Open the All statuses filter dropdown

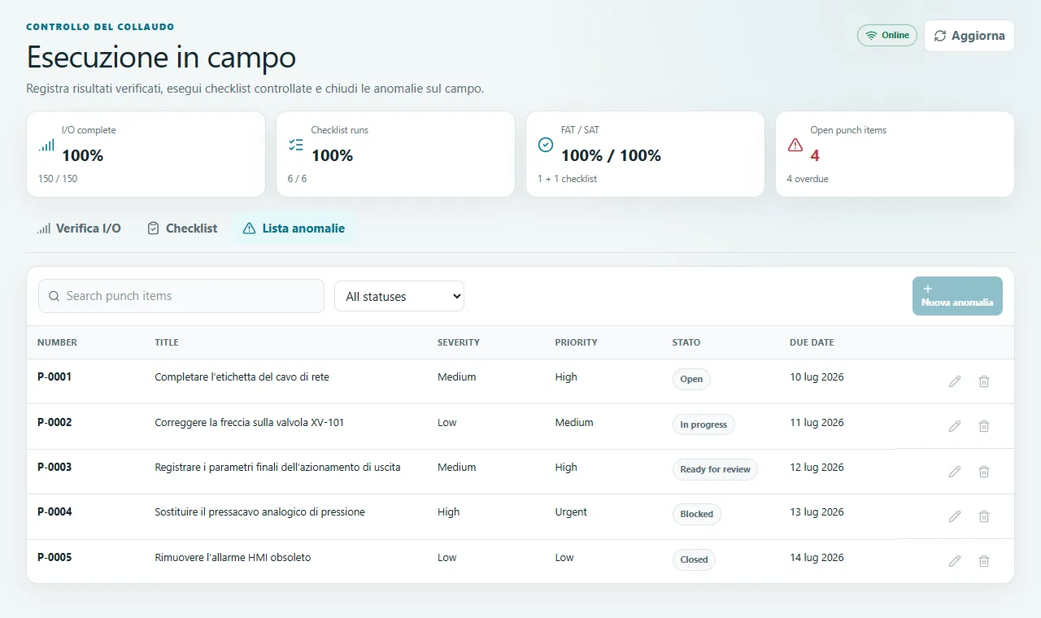[399, 297]
